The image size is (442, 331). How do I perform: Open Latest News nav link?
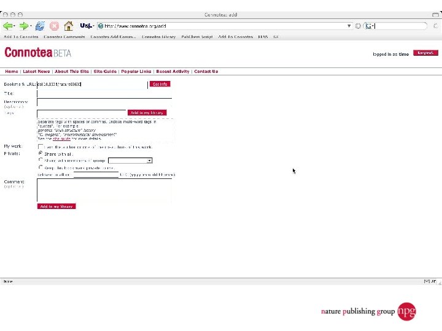tap(36, 72)
